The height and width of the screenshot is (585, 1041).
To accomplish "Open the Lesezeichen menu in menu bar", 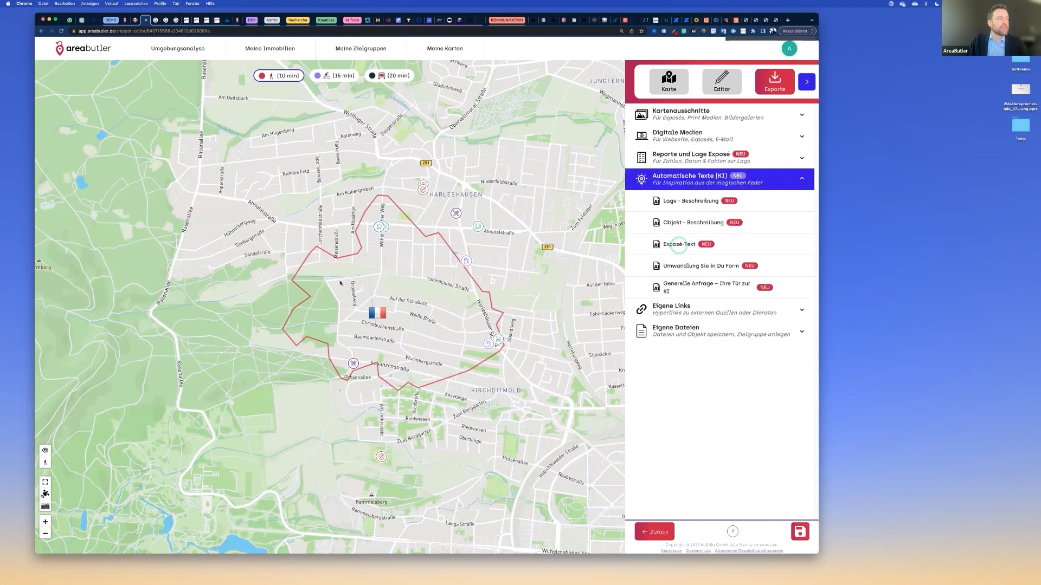I will [x=136, y=3].
